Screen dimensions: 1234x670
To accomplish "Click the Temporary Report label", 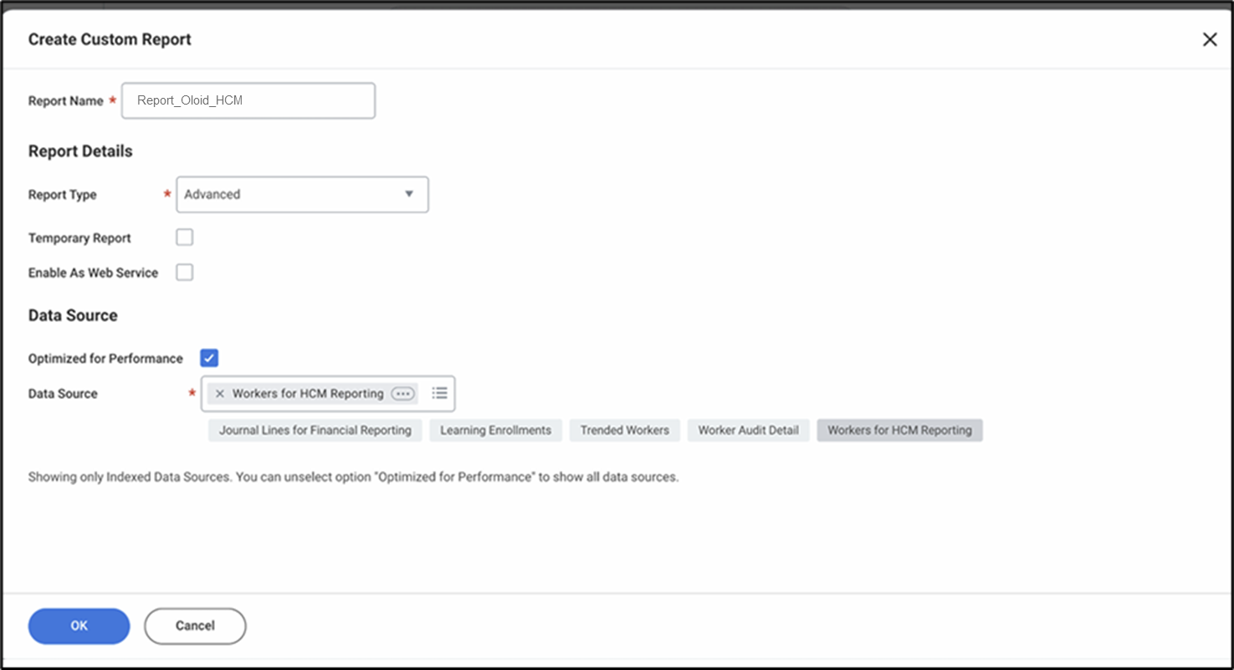I will (x=79, y=238).
